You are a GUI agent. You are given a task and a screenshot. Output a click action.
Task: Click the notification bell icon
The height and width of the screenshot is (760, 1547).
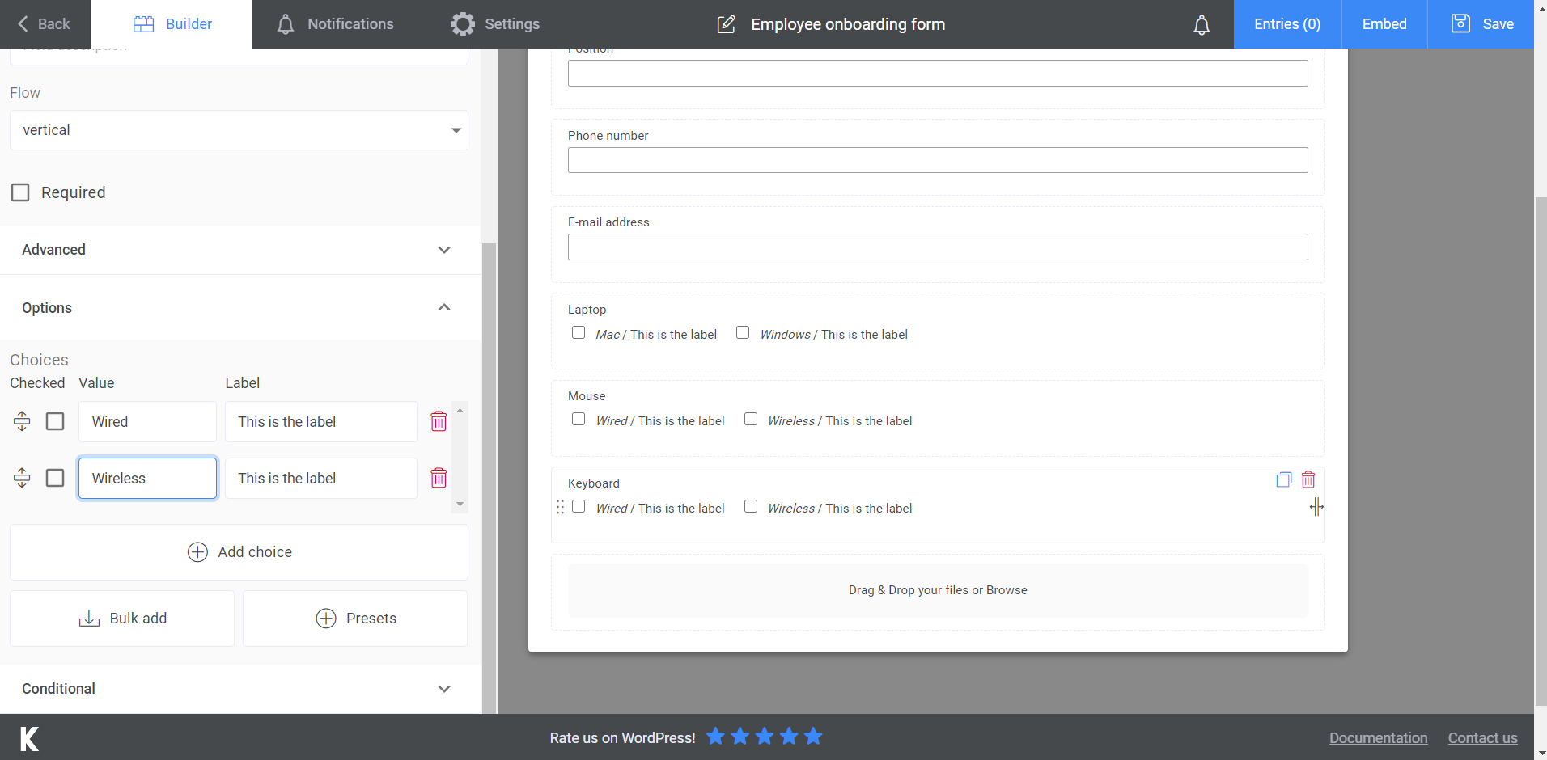pos(1201,24)
